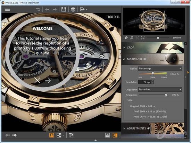Redo the last action
The height and width of the screenshot is (143, 191).
click(55, 9)
